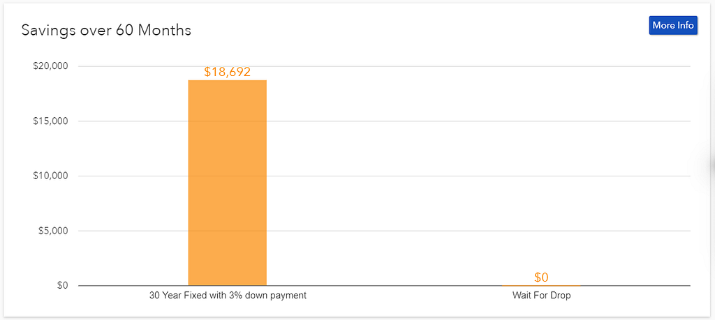Click the $5,000 y-axis label

pos(53,231)
